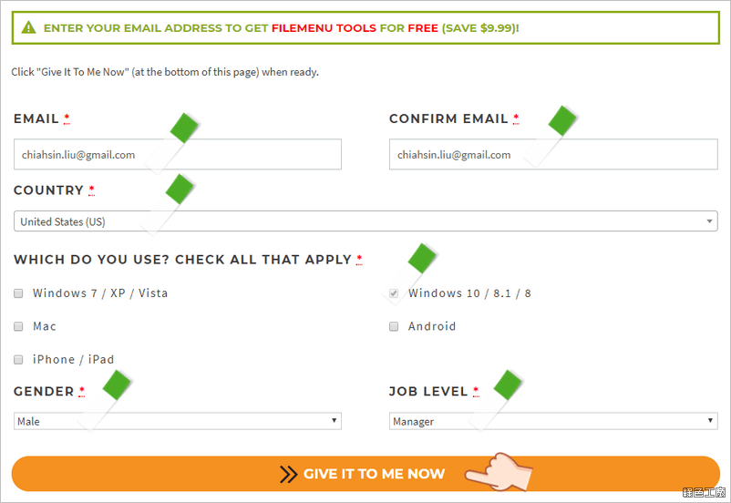Focus the Email input field
This screenshot has width=731, height=503.
178,154
